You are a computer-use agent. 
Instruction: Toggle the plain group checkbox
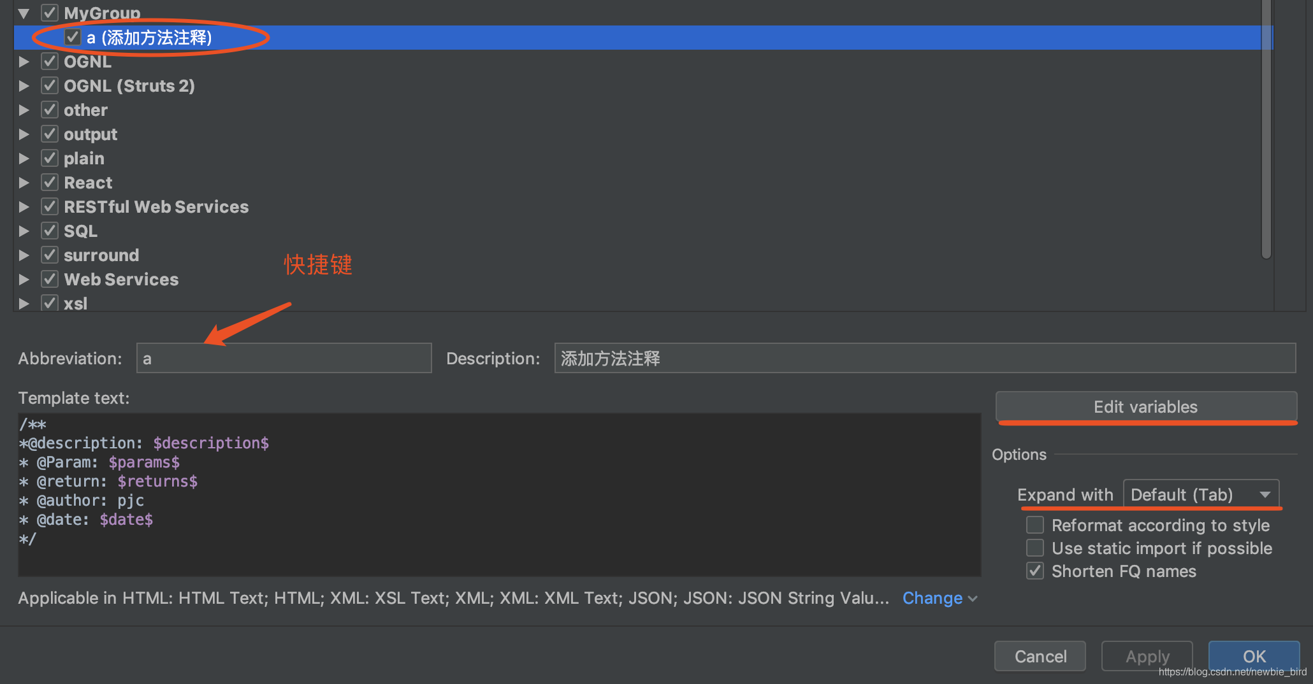50,159
